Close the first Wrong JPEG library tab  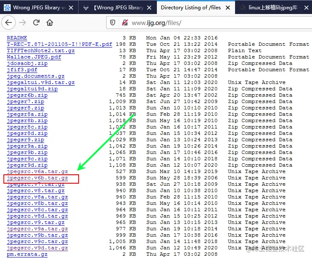pos(71,8)
